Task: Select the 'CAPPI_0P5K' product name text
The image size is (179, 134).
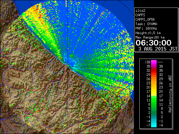Action: (x=145, y=20)
